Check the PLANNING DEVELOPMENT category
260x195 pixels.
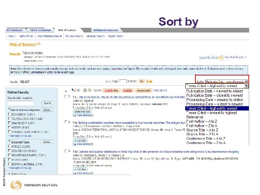(x=9, y=132)
